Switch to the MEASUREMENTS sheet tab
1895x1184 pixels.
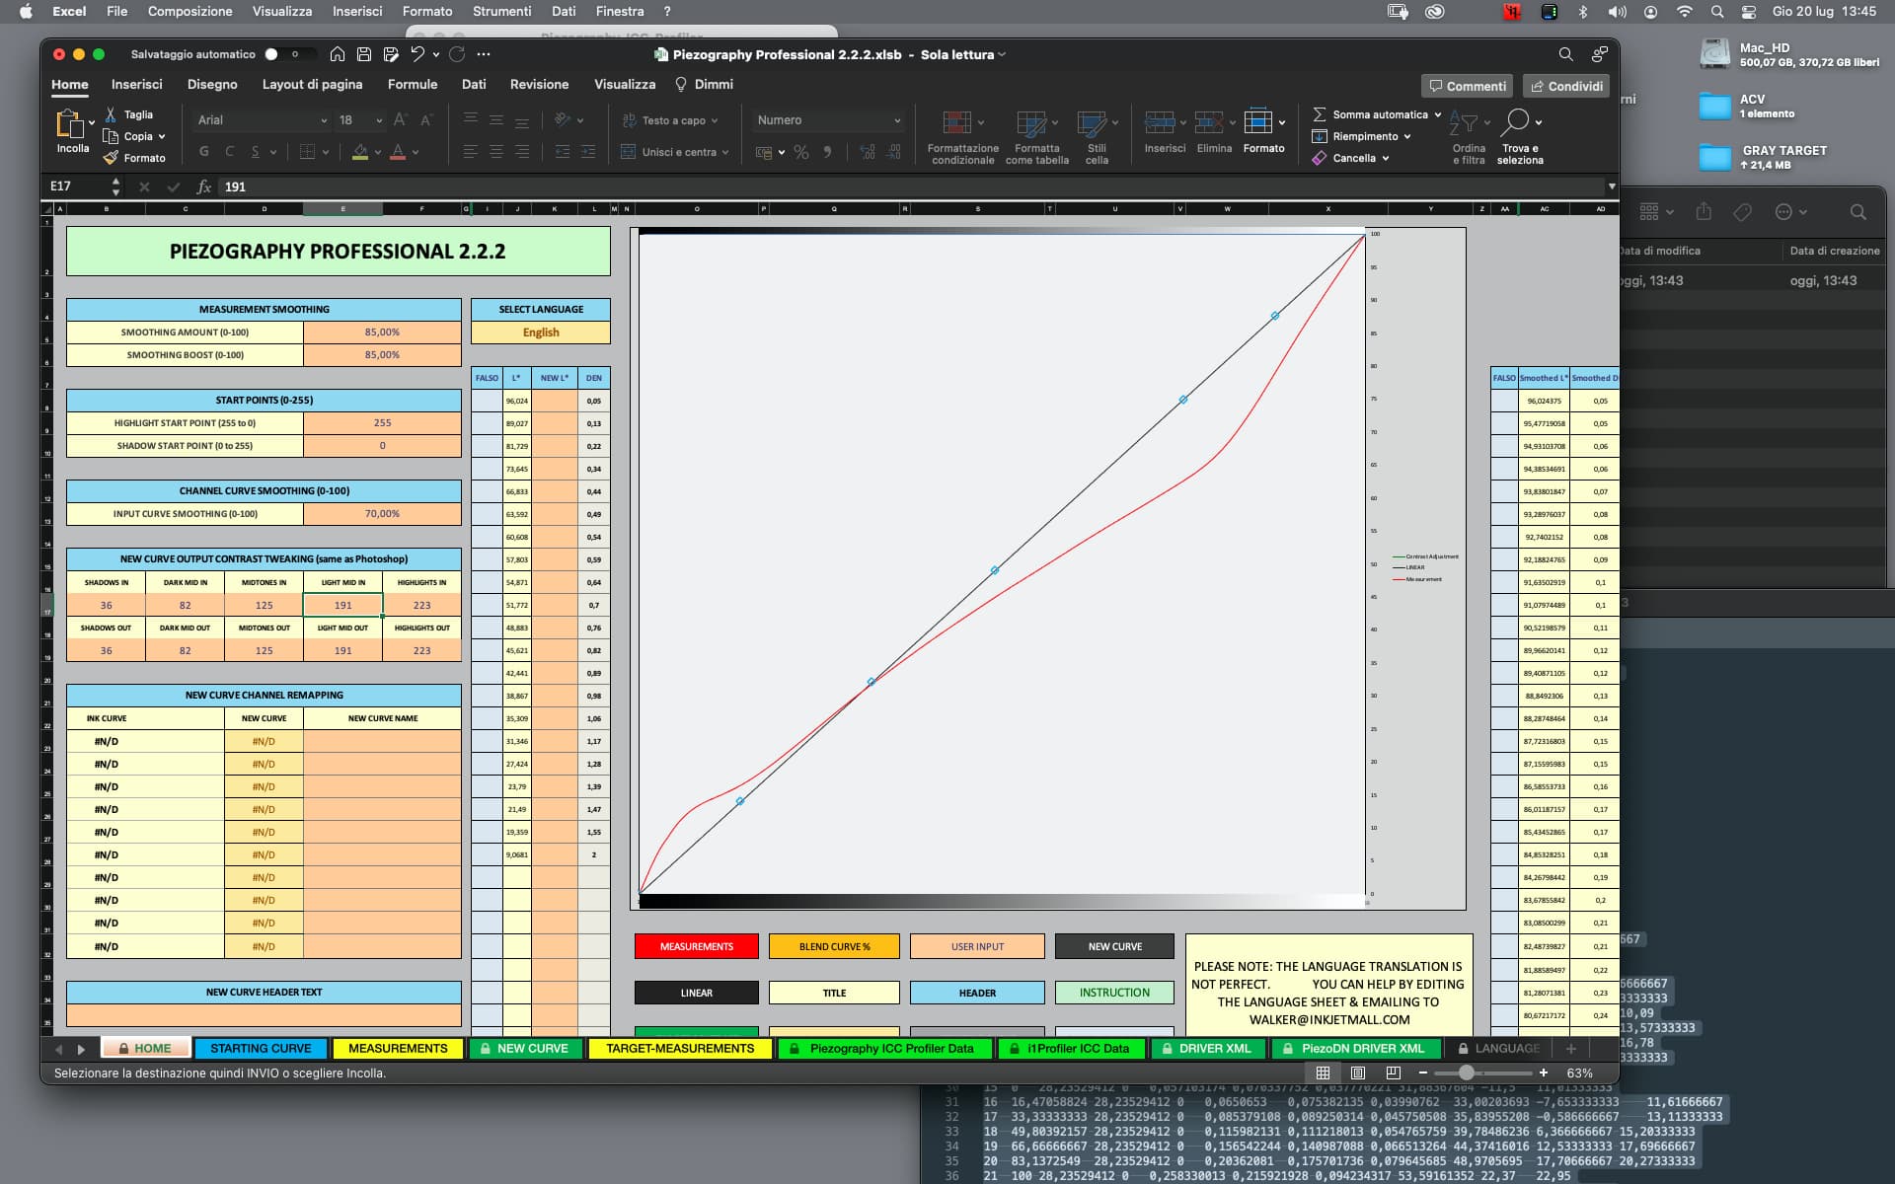[x=398, y=1048]
